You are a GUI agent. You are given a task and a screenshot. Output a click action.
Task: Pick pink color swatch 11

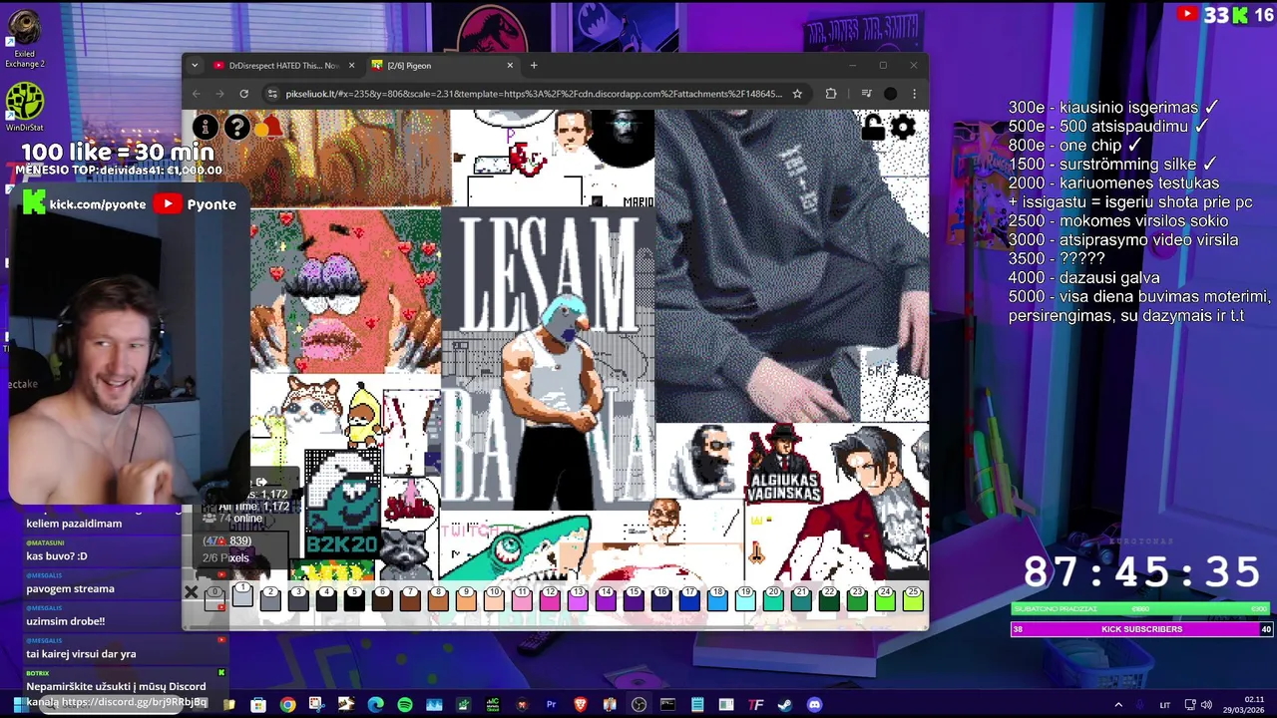[522, 598]
